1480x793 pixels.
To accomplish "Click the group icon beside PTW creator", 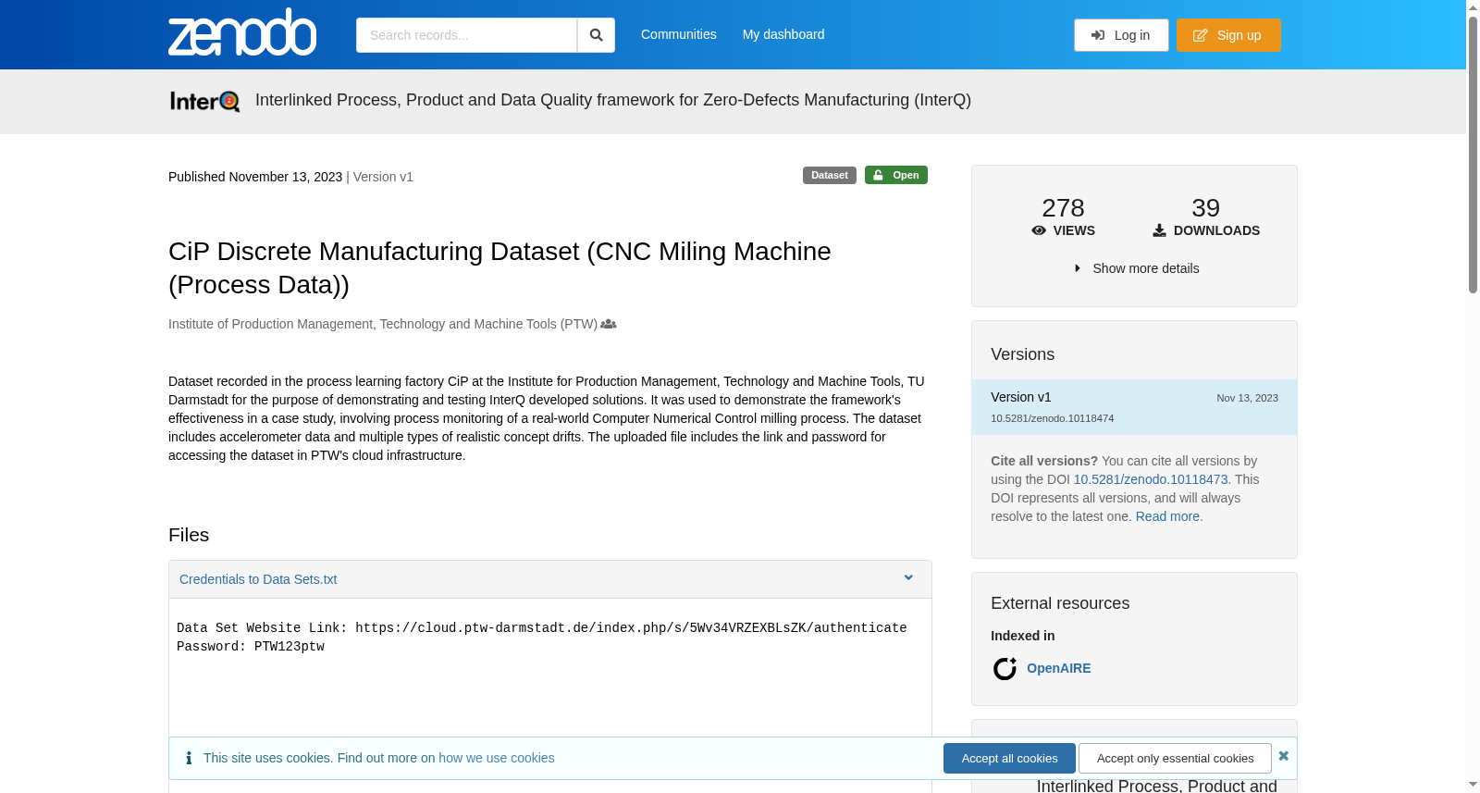I will coord(608,324).
